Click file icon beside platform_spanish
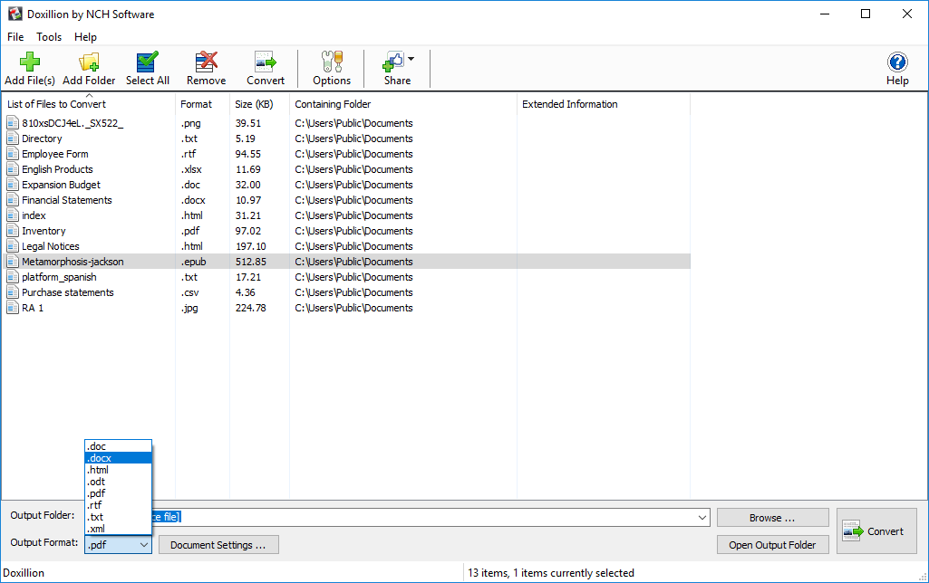The image size is (929, 583). coord(13,276)
